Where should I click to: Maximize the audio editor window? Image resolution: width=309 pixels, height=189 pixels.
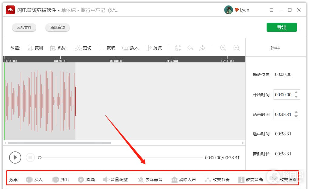point(290,10)
